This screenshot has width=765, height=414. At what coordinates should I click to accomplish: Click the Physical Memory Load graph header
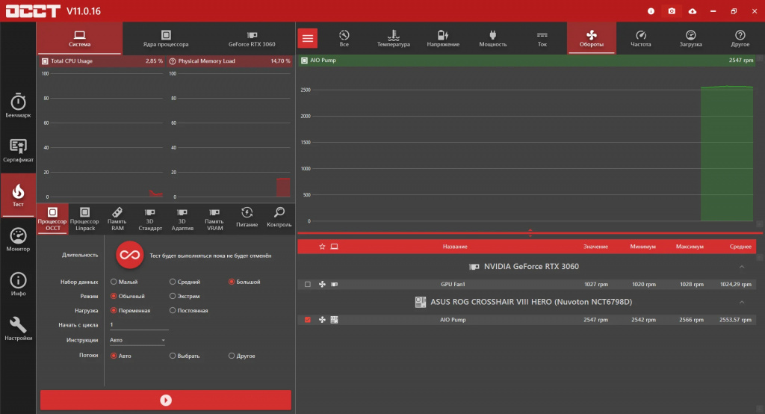pos(229,61)
